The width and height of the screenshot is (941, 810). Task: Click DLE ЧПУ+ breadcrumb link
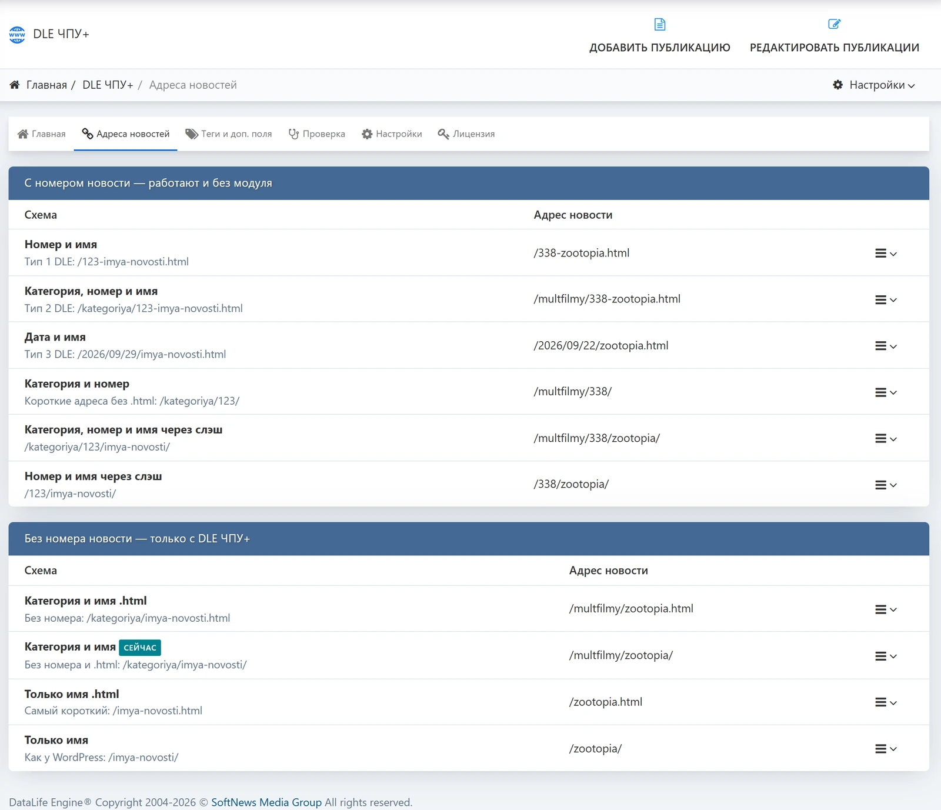[x=108, y=85]
